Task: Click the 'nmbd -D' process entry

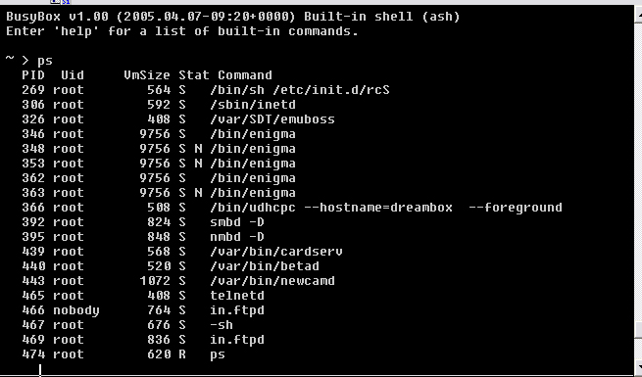Action: (x=237, y=237)
